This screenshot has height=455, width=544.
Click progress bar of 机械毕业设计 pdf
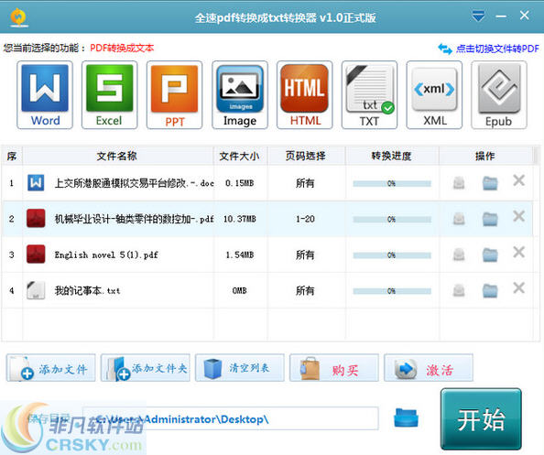392,219
